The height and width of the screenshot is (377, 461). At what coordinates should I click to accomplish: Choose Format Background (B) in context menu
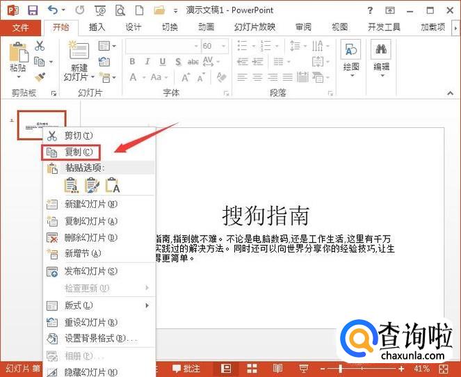coord(99,339)
